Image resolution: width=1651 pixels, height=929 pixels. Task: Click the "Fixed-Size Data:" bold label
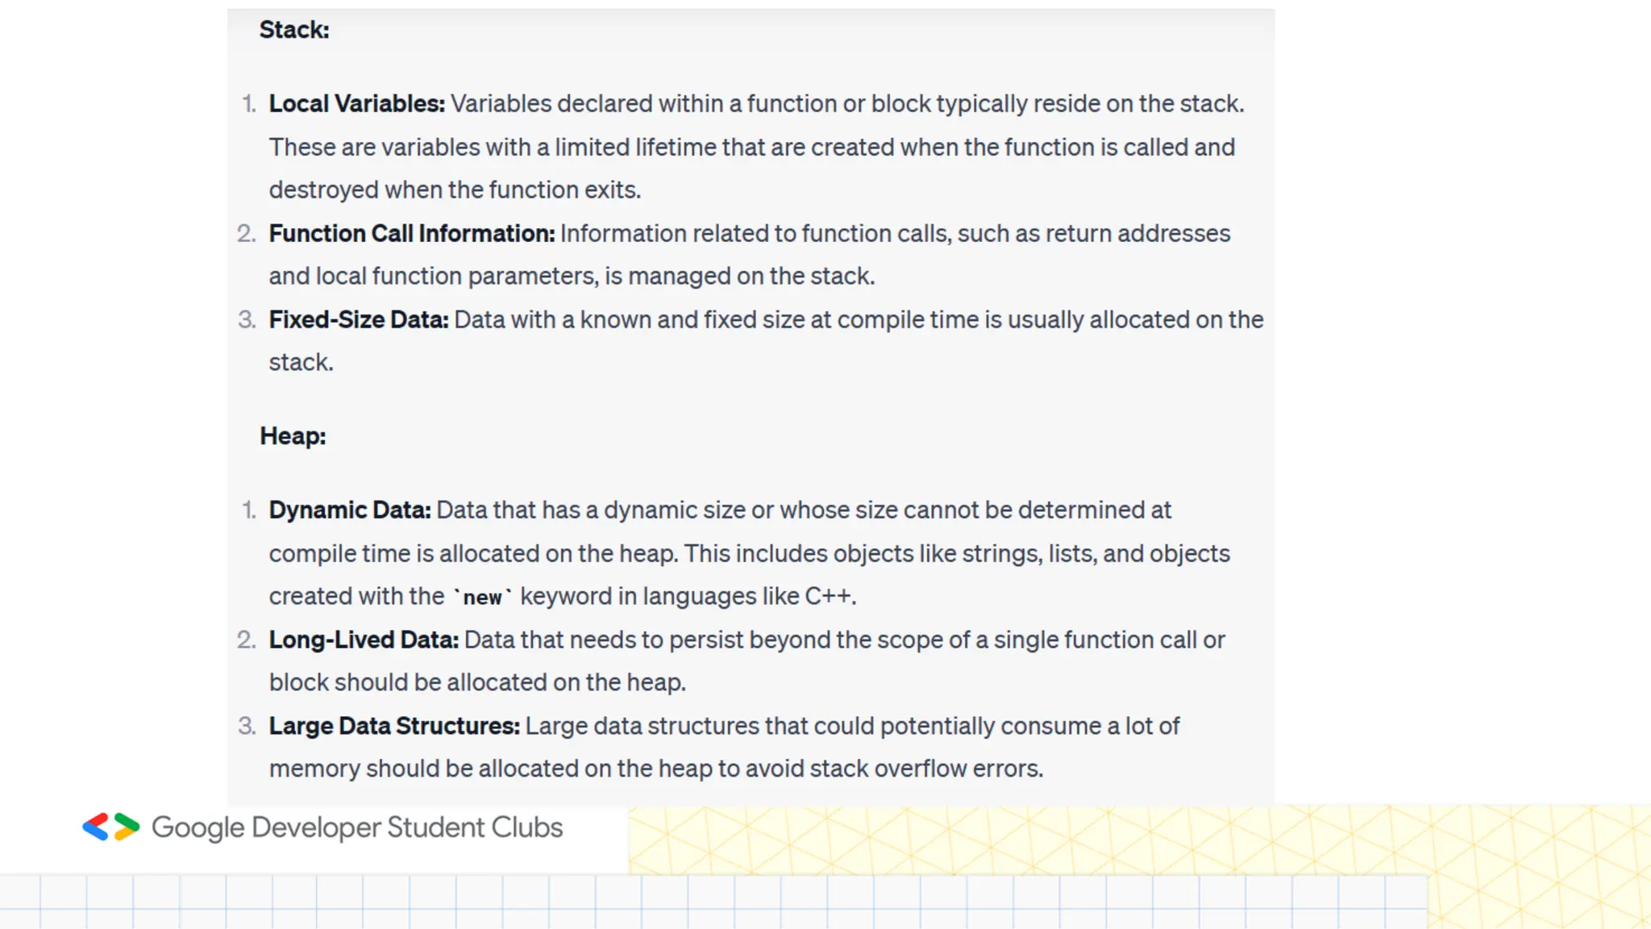[358, 320]
